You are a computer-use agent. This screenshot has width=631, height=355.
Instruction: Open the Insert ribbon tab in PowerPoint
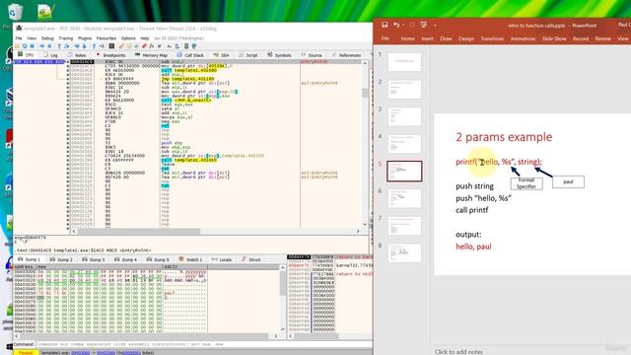point(427,38)
